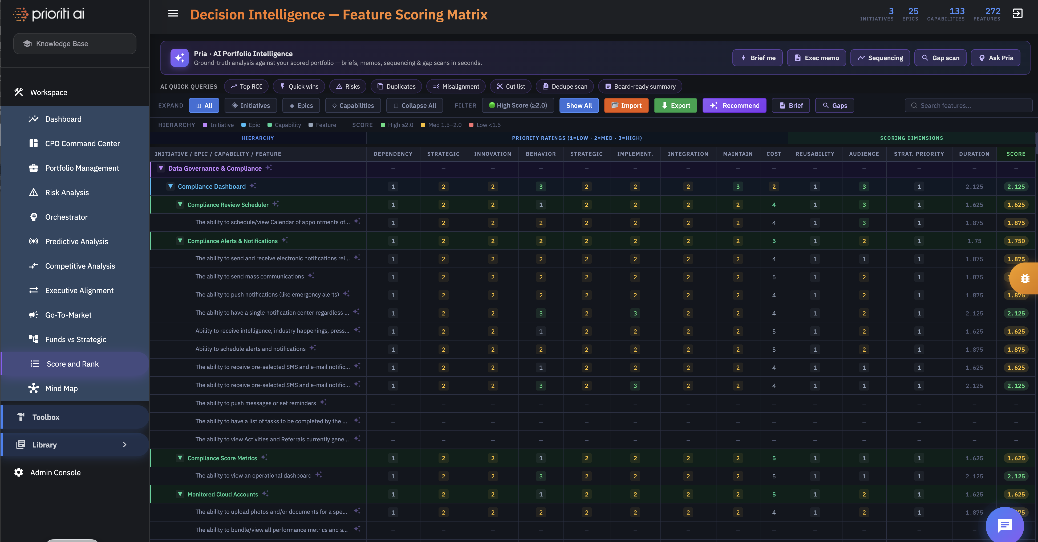Click in the Search features field

968,105
